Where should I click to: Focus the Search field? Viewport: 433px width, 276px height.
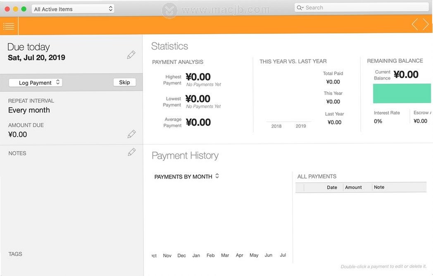coord(362,8)
